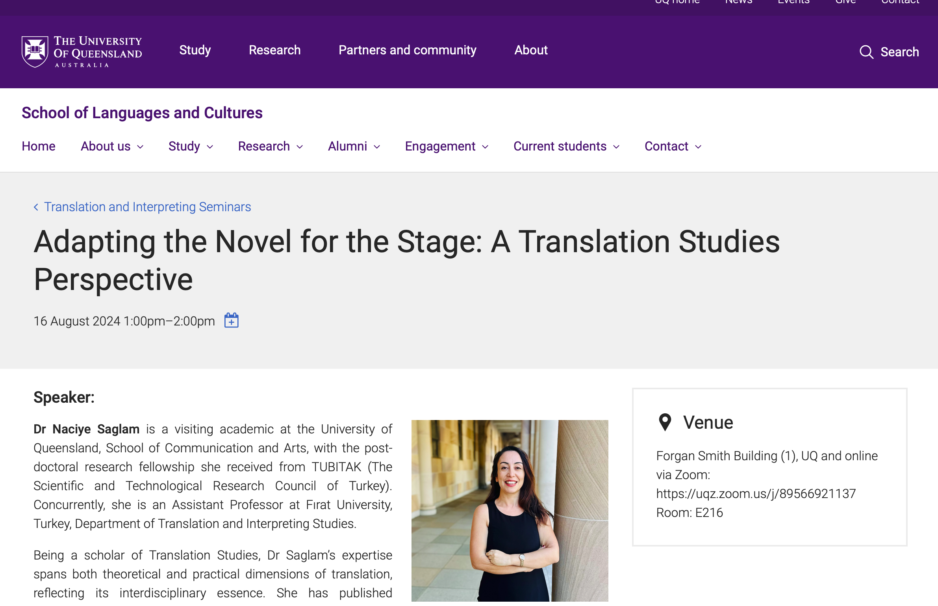The height and width of the screenshot is (606, 938).
Task: Open Translation and Interpreting Seminars link
Action: tap(147, 207)
